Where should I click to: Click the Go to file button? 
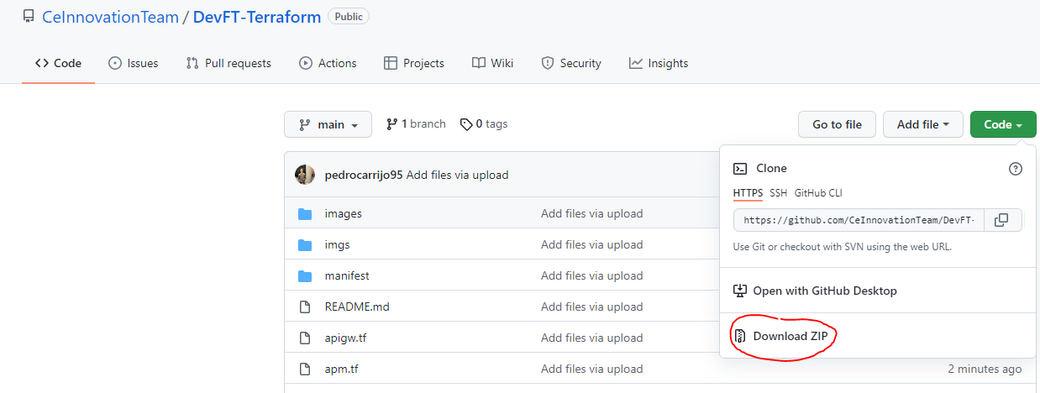837,124
